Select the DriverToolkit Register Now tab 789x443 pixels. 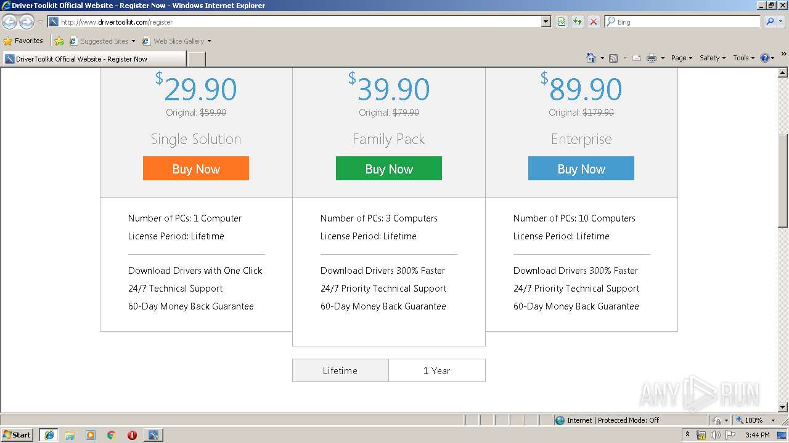(x=94, y=59)
